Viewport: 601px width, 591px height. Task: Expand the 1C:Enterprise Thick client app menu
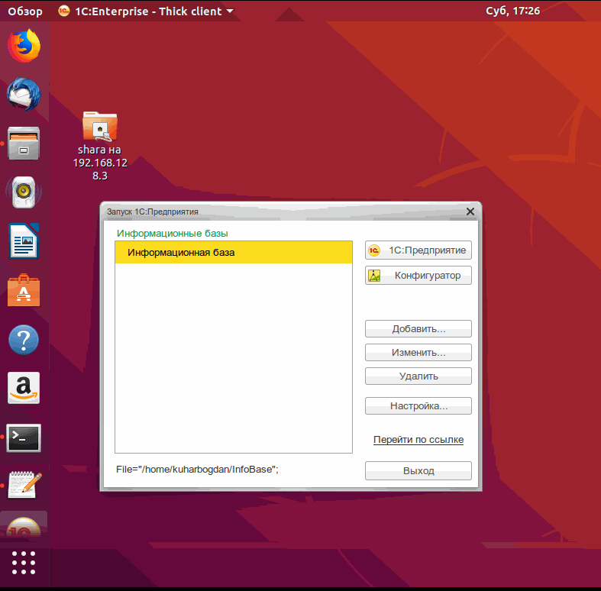[x=147, y=11]
